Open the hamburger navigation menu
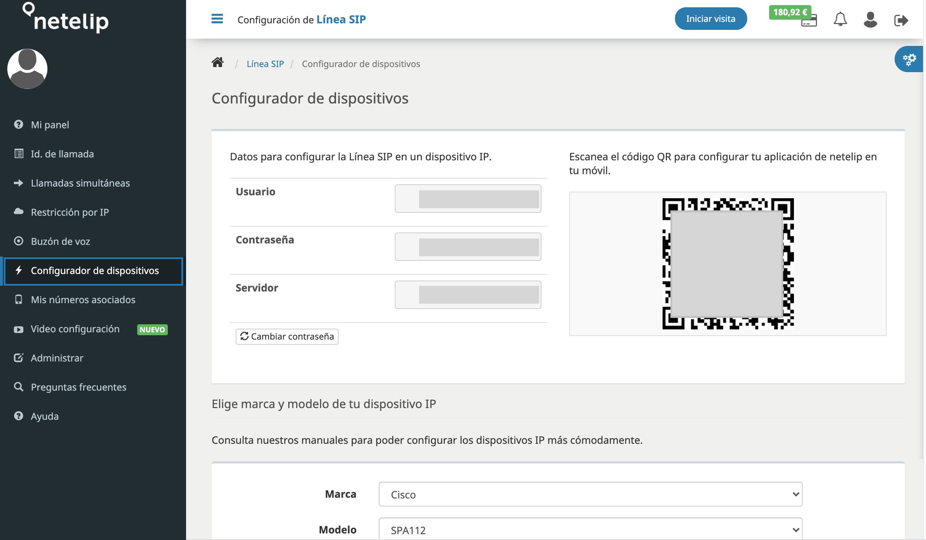The image size is (926, 540). pos(217,19)
